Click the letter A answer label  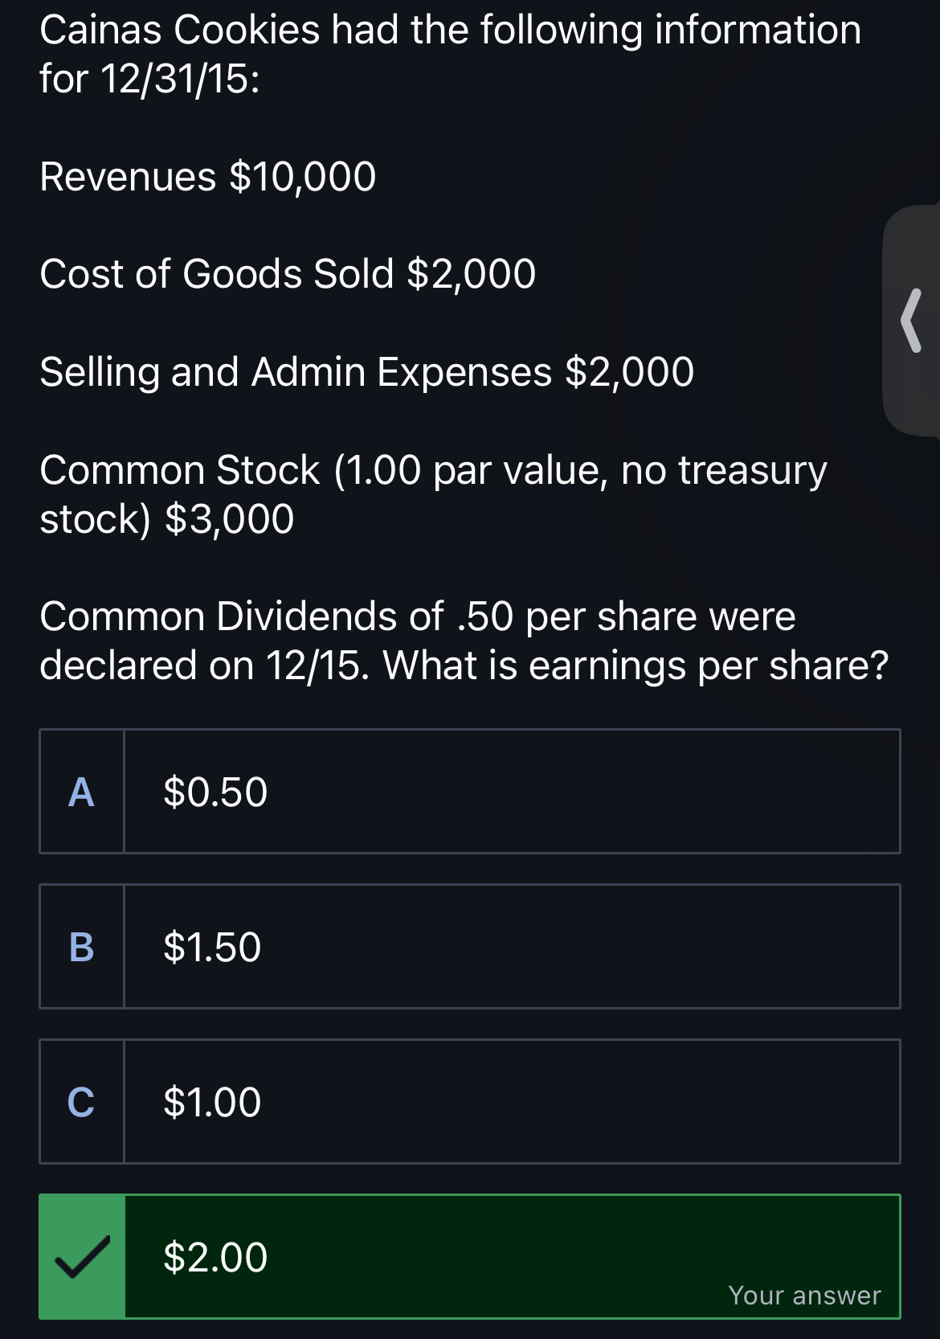click(81, 792)
